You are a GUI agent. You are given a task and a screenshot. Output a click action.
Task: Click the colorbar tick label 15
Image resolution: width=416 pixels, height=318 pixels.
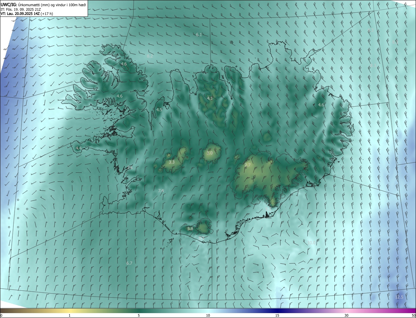(x=277, y=315)
